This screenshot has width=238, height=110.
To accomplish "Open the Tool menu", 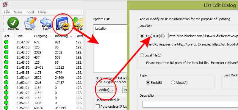I will (30, 12).
